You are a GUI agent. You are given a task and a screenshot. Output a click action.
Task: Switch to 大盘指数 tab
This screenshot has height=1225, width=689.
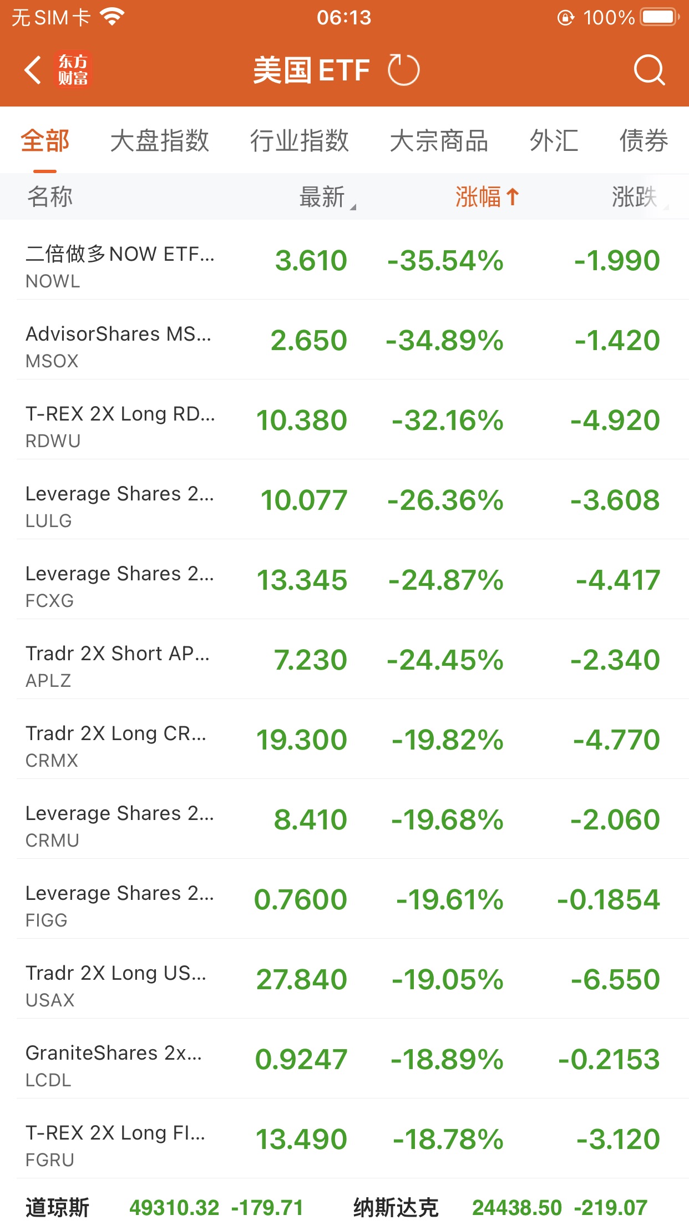click(x=159, y=140)
